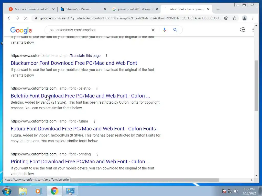
Task: Click the Google search magnifier button
Action: tap(175, 30)
